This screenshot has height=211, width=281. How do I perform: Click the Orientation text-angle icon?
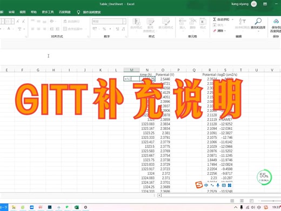[x=52, y=21]
